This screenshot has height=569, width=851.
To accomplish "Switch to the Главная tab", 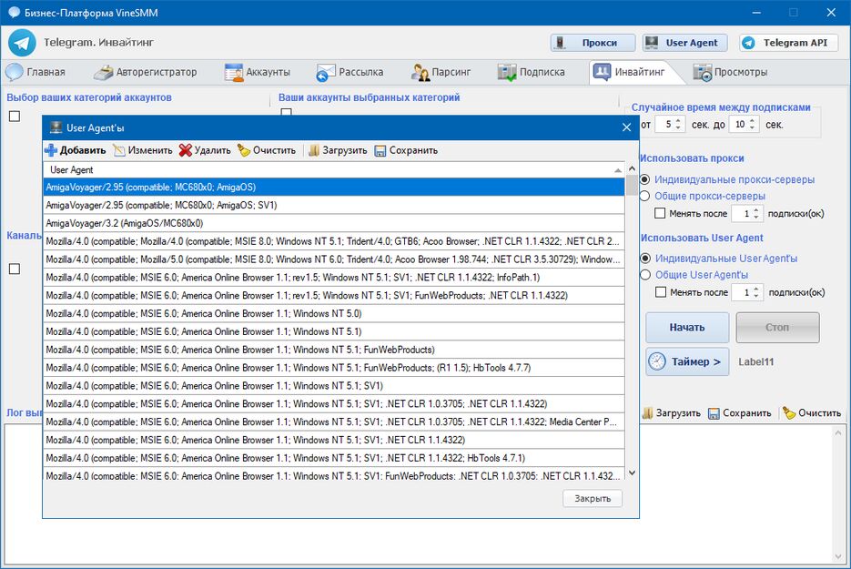I will point(35,72).
